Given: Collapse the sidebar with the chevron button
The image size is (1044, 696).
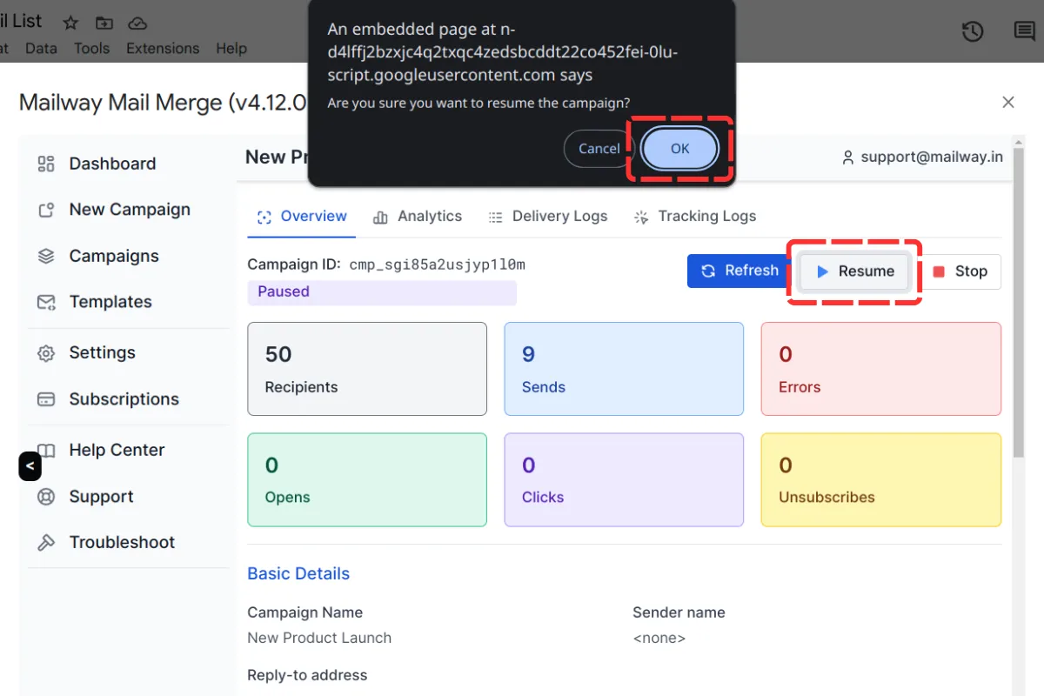Looking at the screenshot, I should coord(30,466).
